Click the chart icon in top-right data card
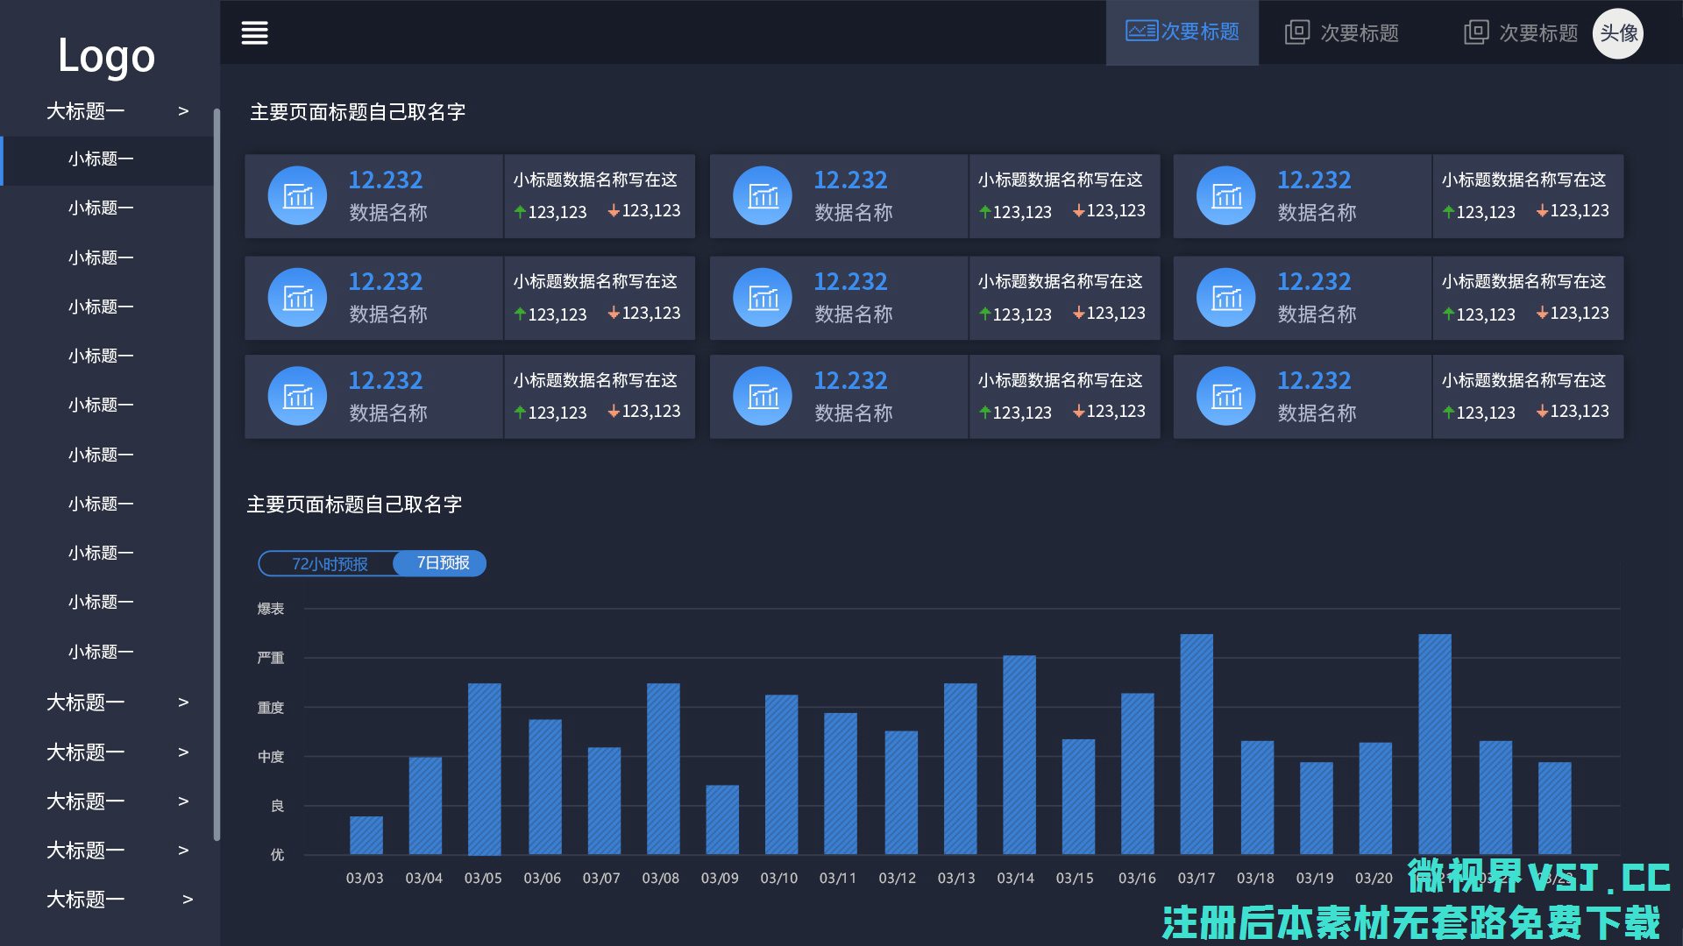The image size is (1683, 946). coord(1225,195)
